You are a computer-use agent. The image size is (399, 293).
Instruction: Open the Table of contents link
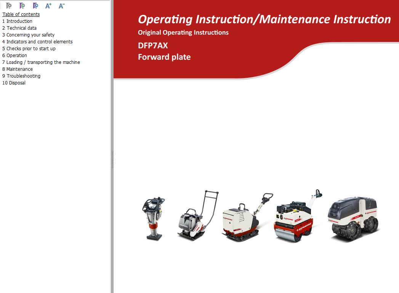point(21,14)
